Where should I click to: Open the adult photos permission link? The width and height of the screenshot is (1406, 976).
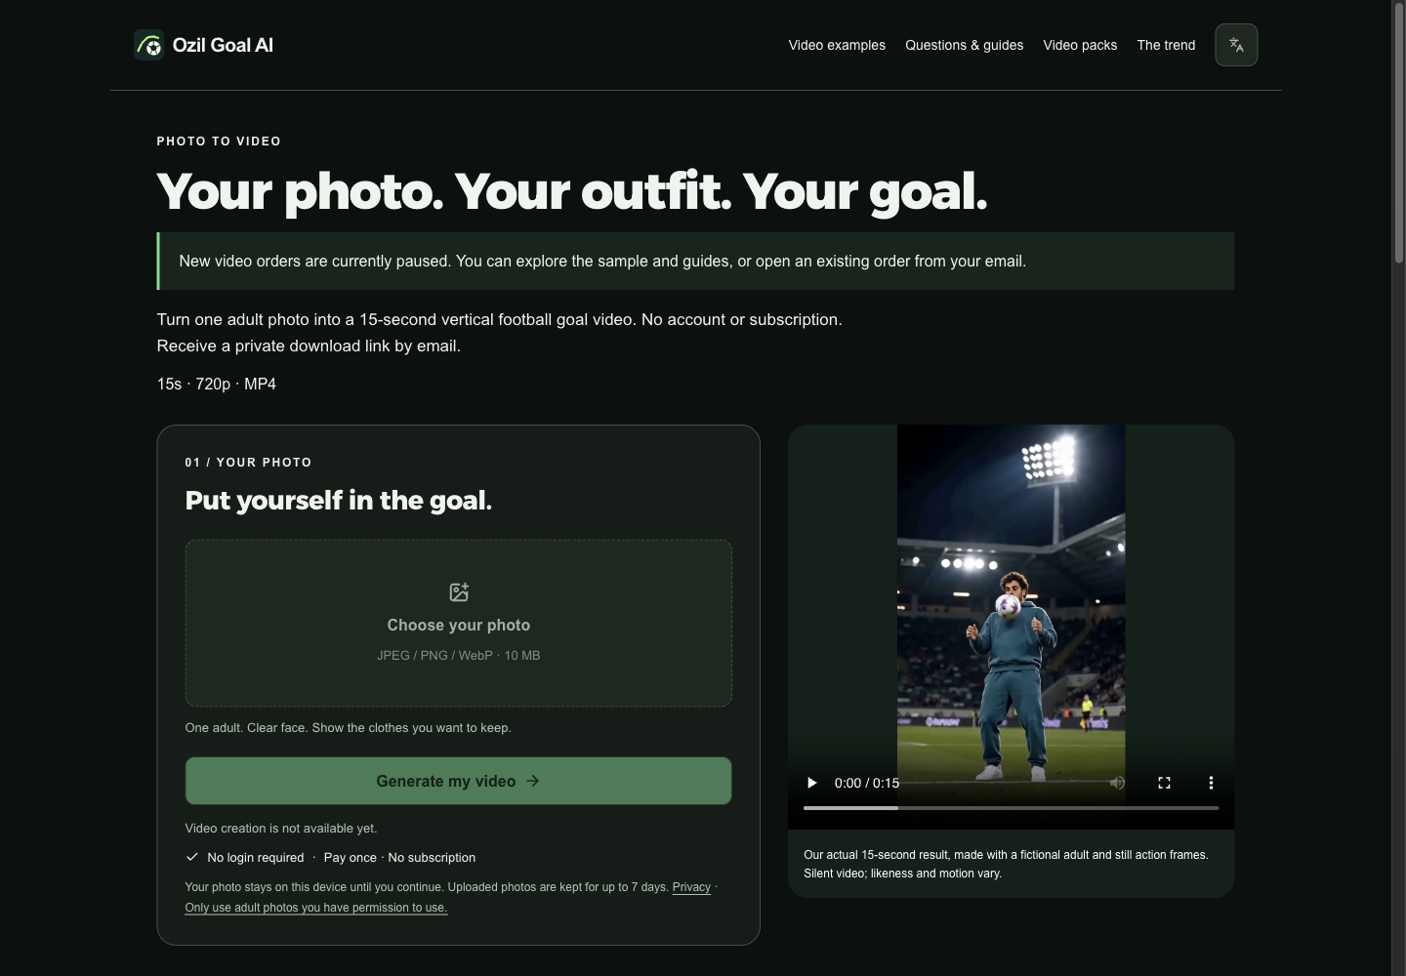315,908
